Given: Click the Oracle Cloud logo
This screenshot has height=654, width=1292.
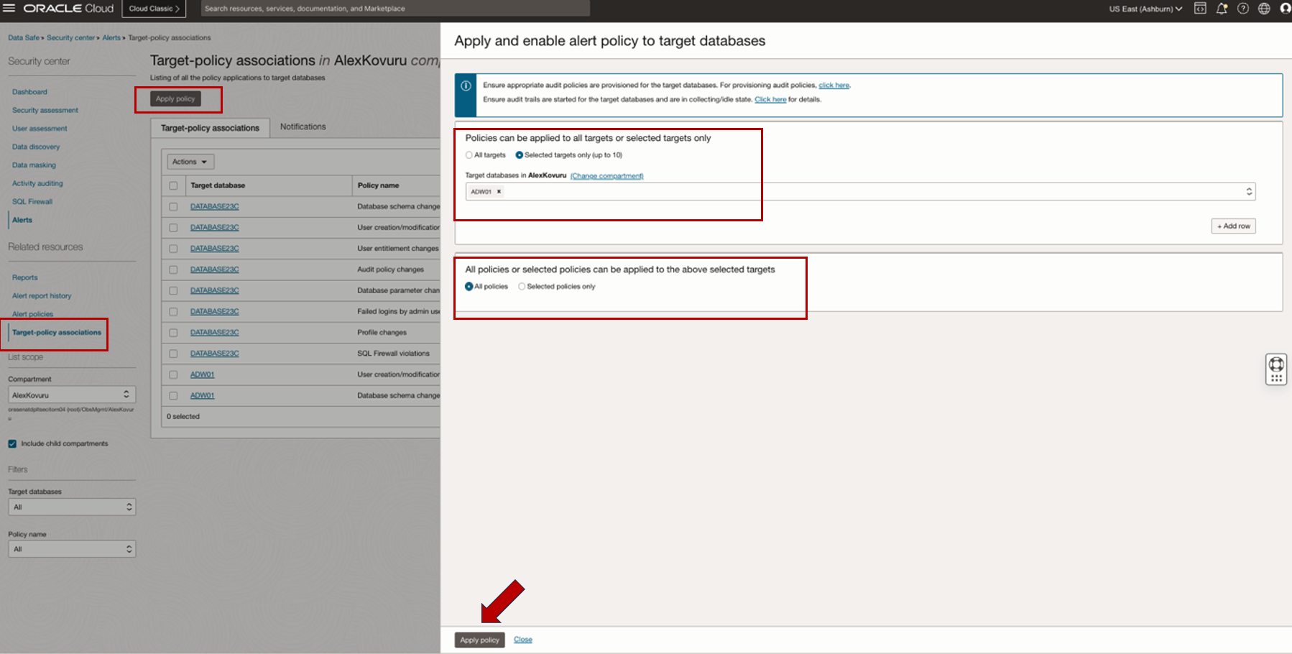Looking at the screenshot, I should point(69,9).
